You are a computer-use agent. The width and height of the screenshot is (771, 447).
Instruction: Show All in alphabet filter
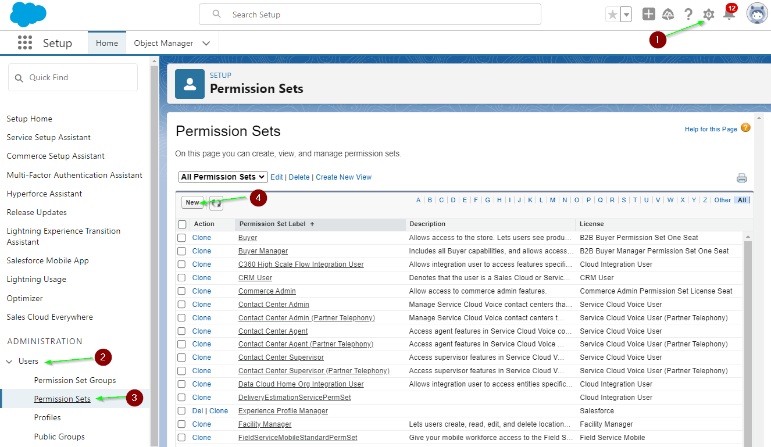click(742, 200)
